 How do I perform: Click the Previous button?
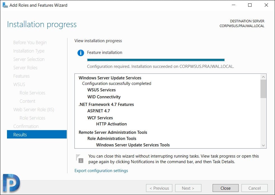click(x=159, y=188)
